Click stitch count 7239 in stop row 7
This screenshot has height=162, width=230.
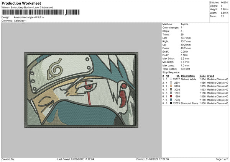[177, 100]
